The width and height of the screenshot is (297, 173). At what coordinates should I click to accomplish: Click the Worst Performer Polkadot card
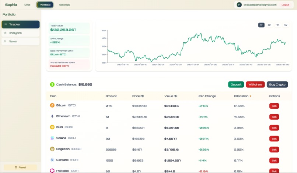point(69,64)
